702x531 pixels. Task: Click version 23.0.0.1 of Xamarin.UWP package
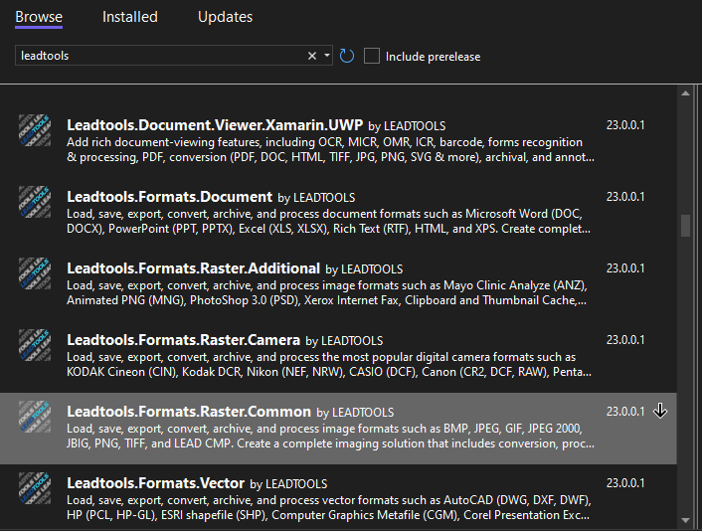625,125
